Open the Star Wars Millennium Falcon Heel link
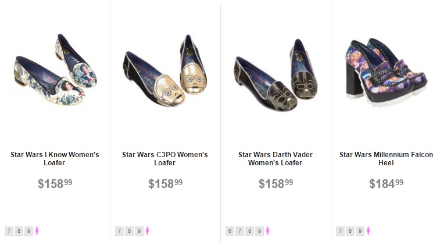The height and width of the screenshot is (245, 447). pos(386,159)
